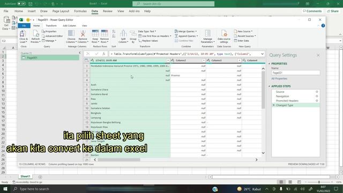Open gear settings for Navigation step

[317, 96]
